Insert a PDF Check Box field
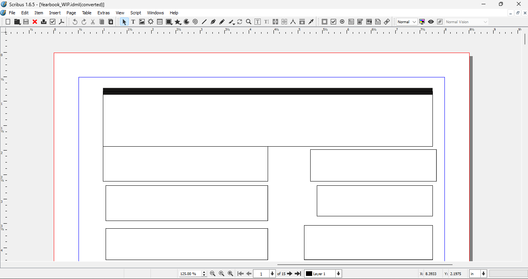528x279 pixels. pos(333,22)
